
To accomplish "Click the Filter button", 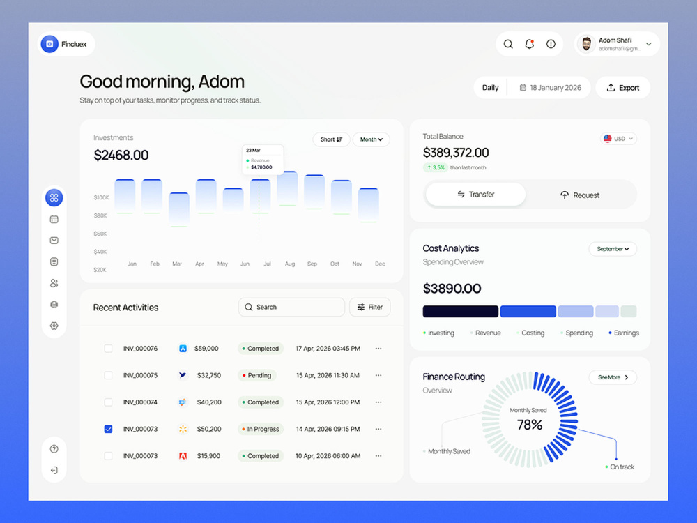I will click(x=370, y=307).
